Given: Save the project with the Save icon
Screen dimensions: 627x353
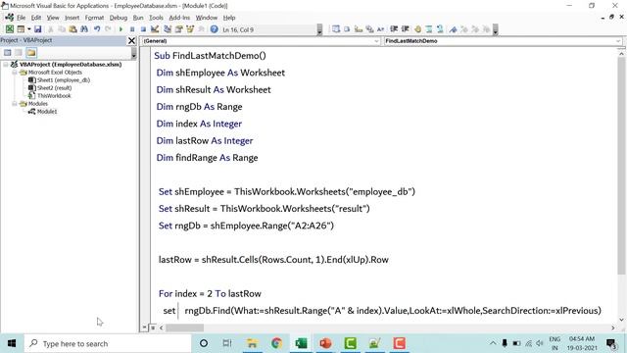Looking at the screenshot, I should point(37,29).
